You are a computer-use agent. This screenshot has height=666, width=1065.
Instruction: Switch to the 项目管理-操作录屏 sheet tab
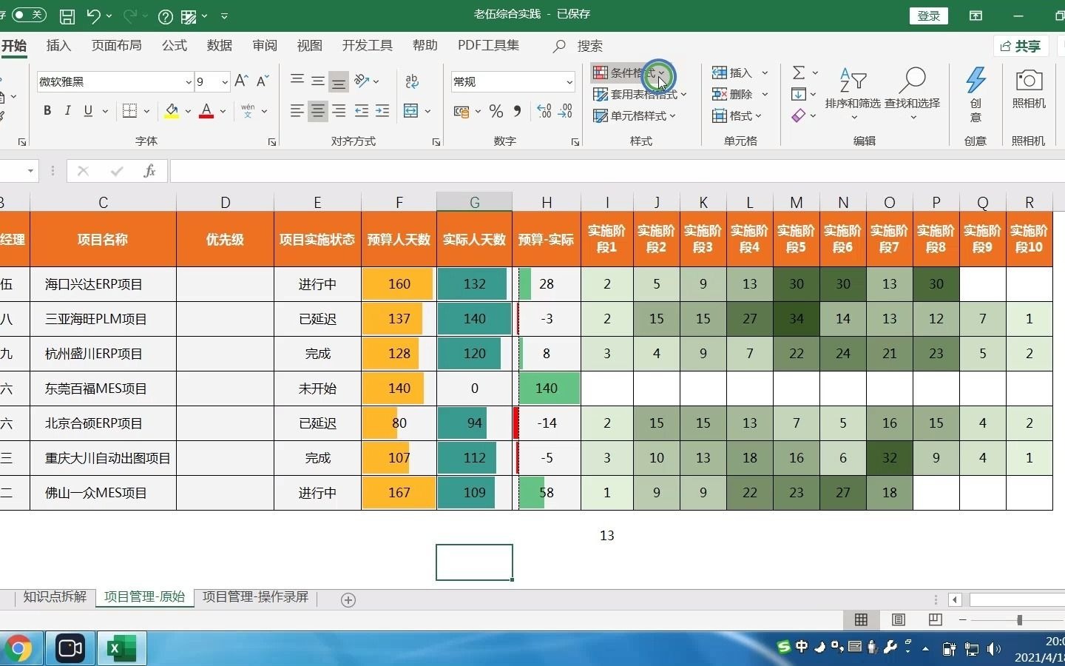[254, 596]
